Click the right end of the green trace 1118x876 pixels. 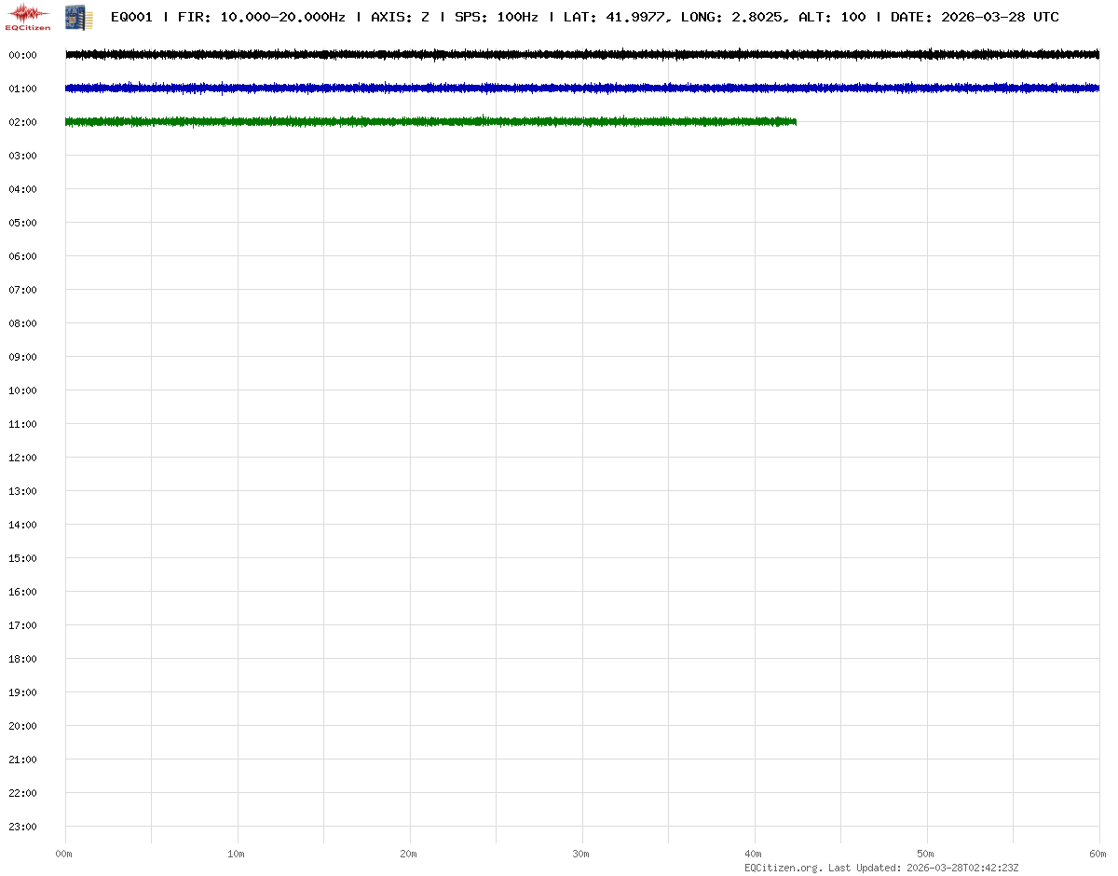click(795, 122)
